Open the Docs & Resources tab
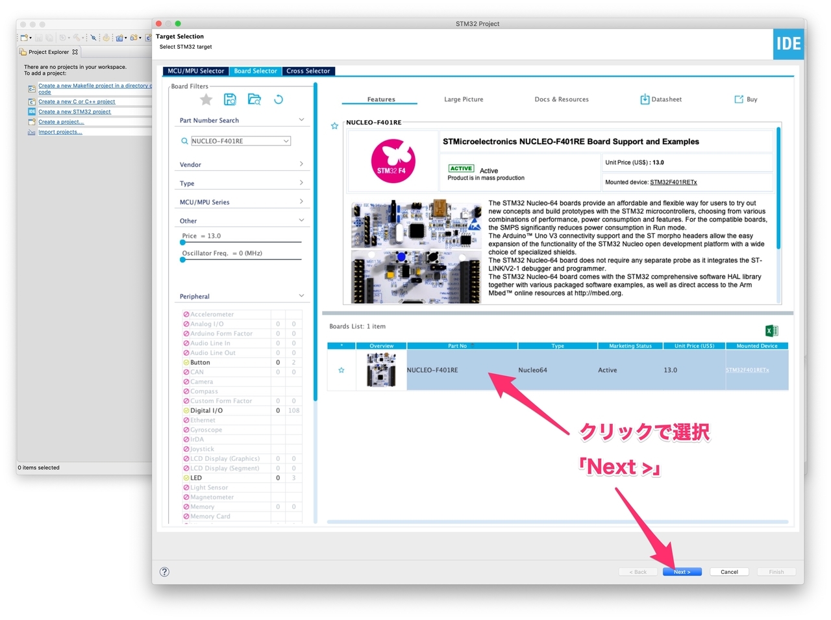The height and width of the screenshot is (620, 831). pos(562,99)
